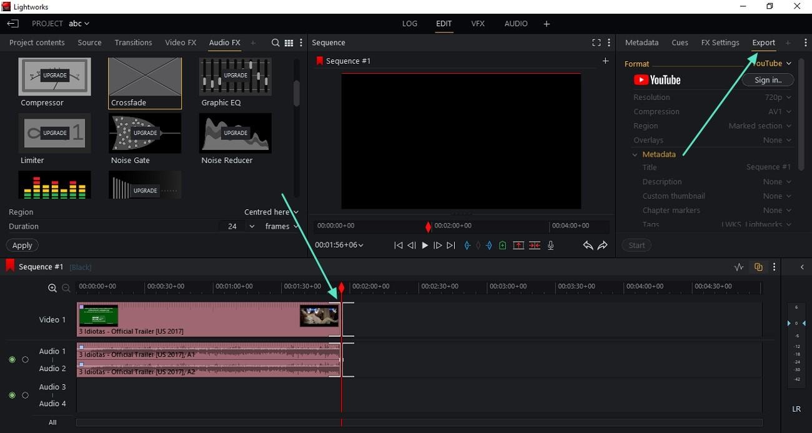Click the remove marked section icon
This screenshot has width=812, height=433.
[x=518, y=246]
